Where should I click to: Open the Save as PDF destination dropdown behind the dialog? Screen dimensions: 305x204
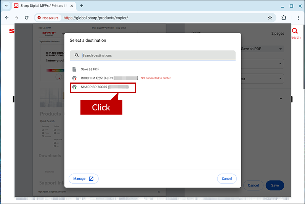click(263, 49)
